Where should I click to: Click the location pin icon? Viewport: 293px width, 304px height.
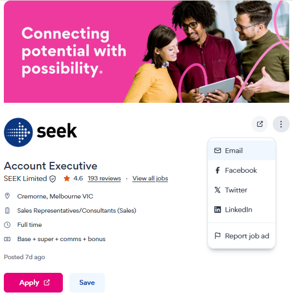click(x=7, y=196)
